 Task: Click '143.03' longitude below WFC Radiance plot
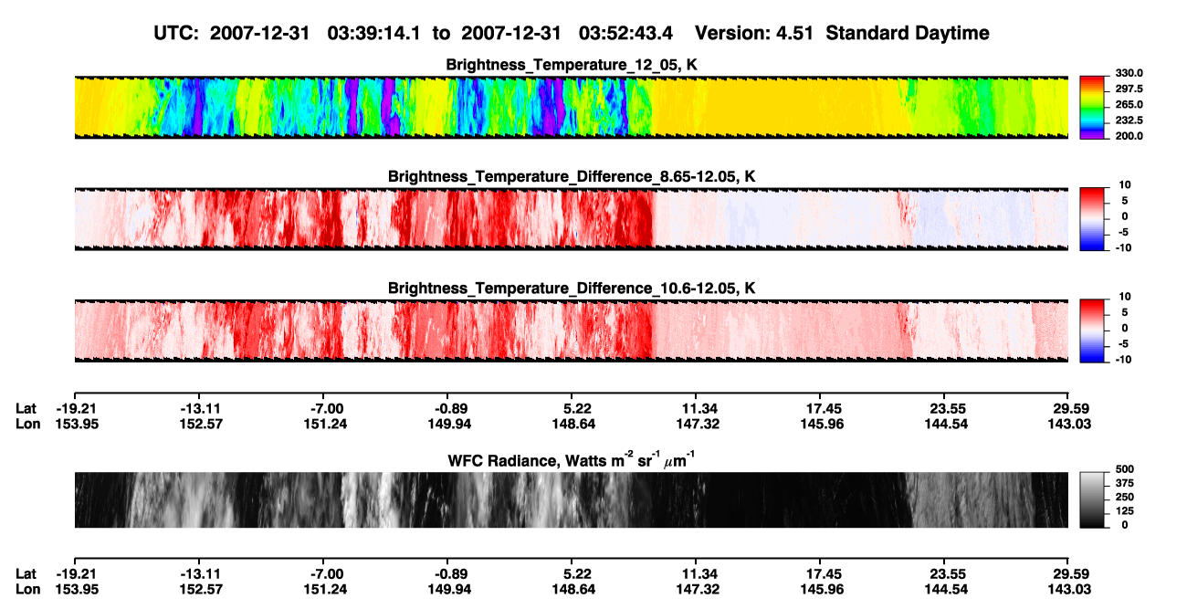point(1069,590)
